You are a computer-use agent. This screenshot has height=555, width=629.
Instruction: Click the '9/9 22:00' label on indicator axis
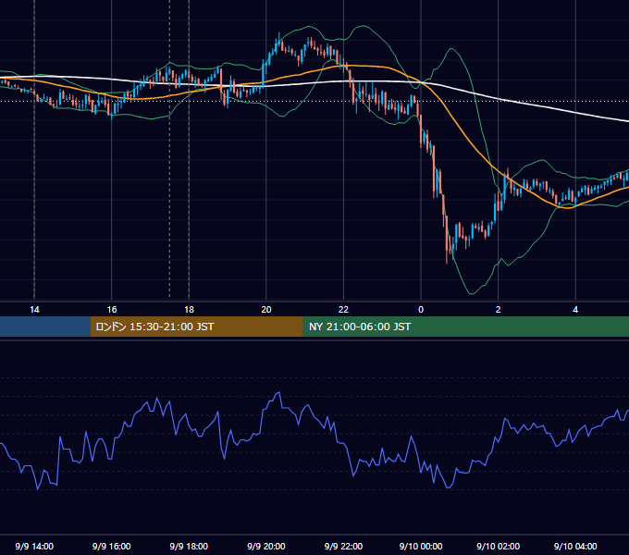pyautogui.click(x=343, y=546)
